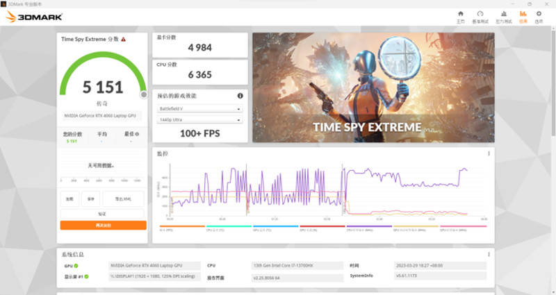Image resolution: width=556 pixels, height=295 pixels.
Task: Click the GPU name field in system info
Action: point(154,266)
